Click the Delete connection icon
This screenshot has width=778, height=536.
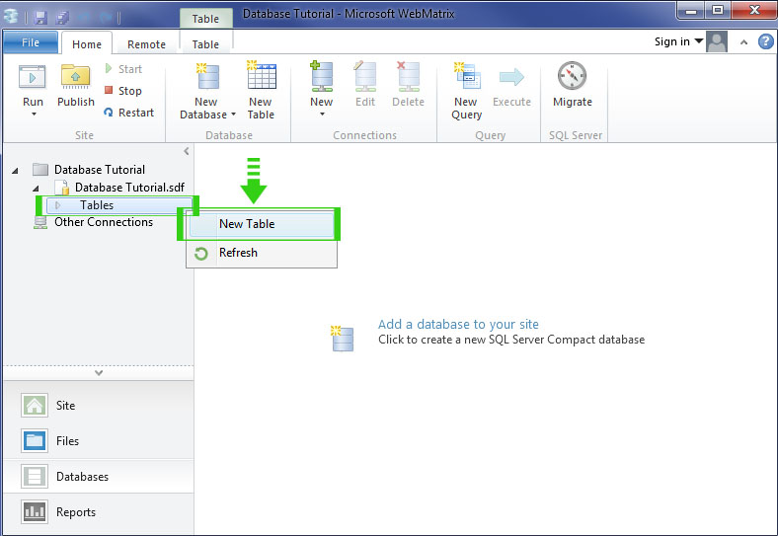(409, 76)
